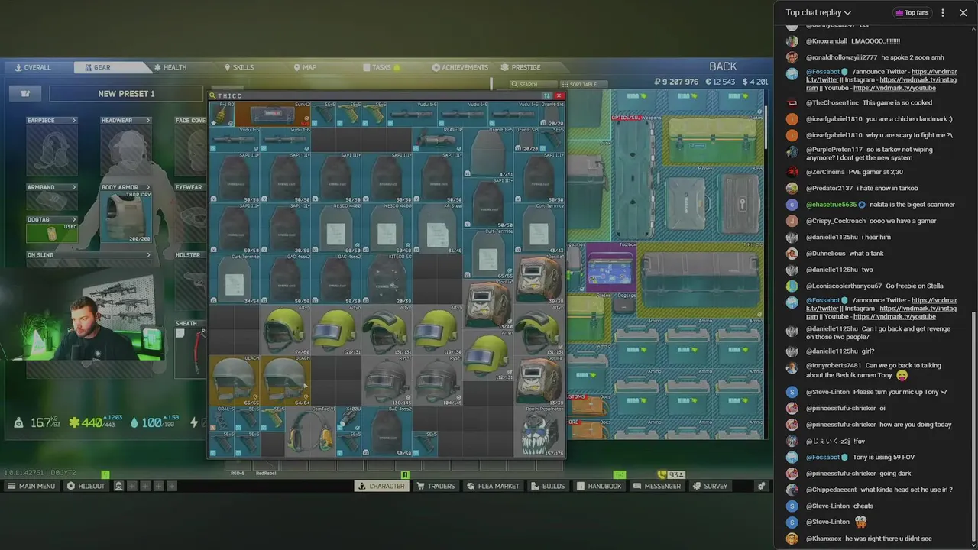Expand the ARMBAND slot arrow
Viewport: 978px width, 550px height.
74,187
